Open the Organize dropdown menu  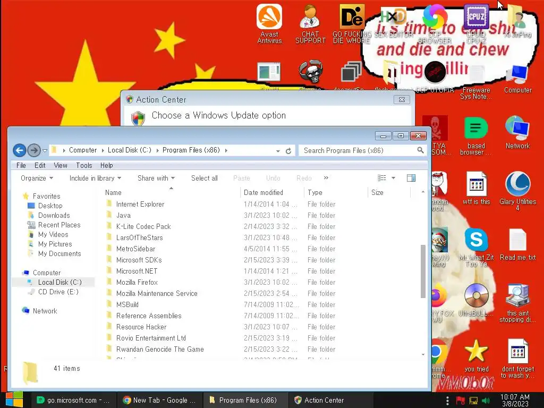tap(37, 178)
